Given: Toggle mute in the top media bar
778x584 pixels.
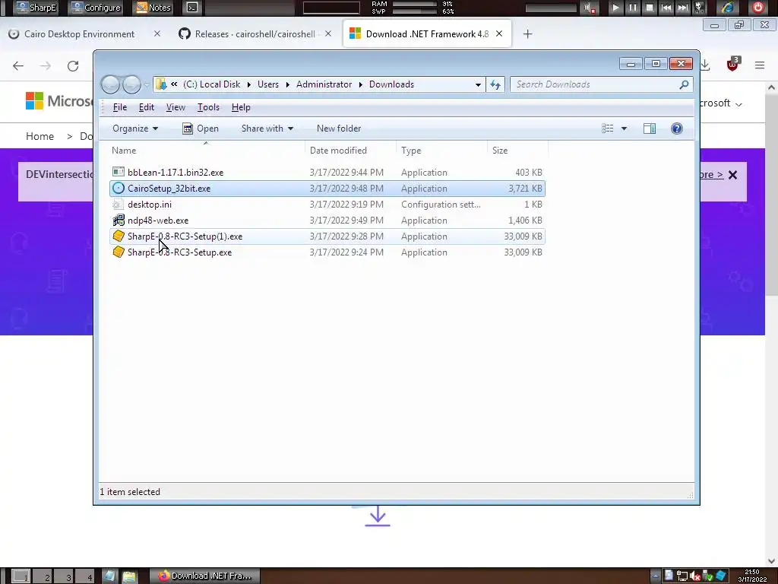Looking at the screenshot, I should pos(590,8).
